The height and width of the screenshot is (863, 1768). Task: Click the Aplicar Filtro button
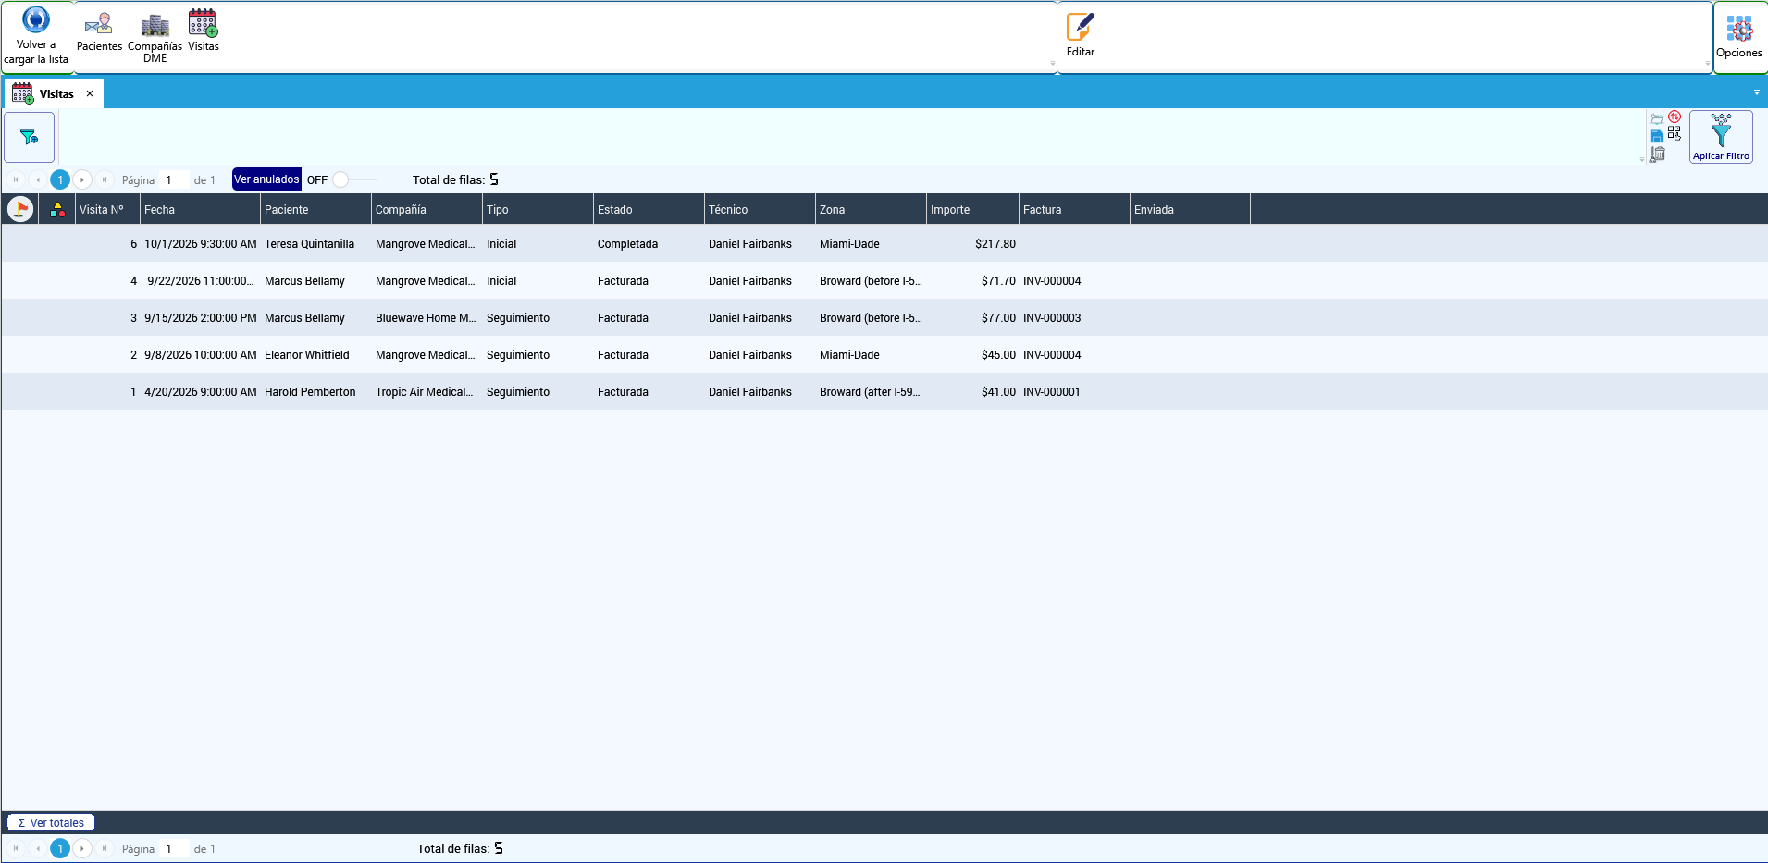(1721, 137)
